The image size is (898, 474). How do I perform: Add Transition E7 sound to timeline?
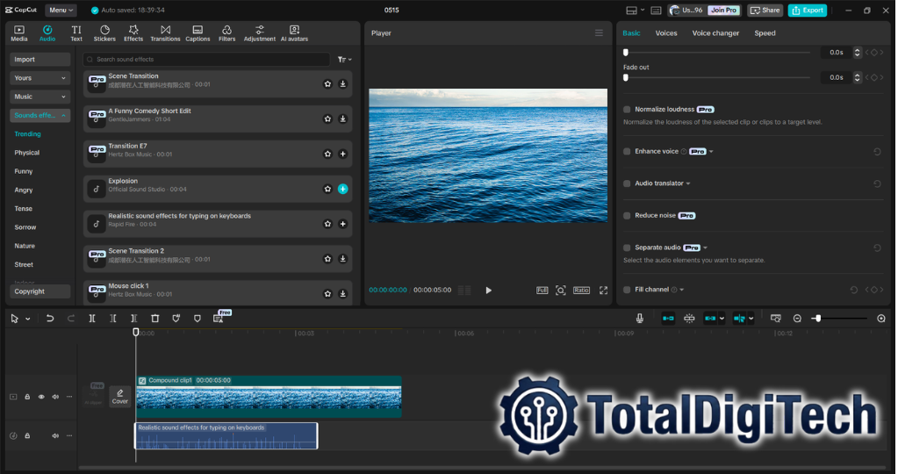point(342,154)
